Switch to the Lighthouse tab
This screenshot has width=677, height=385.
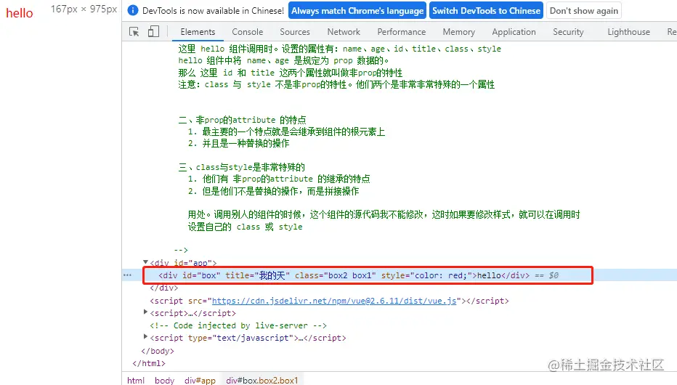tap(628, 32)
